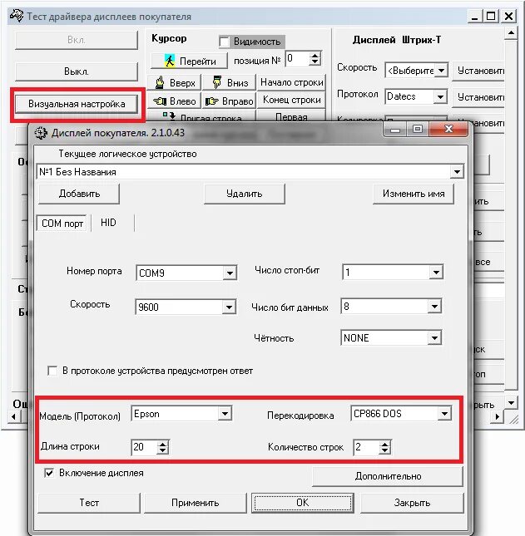Open the Чётность NONE dropdown
Screen dimensions: 525x536
point(434,338)
